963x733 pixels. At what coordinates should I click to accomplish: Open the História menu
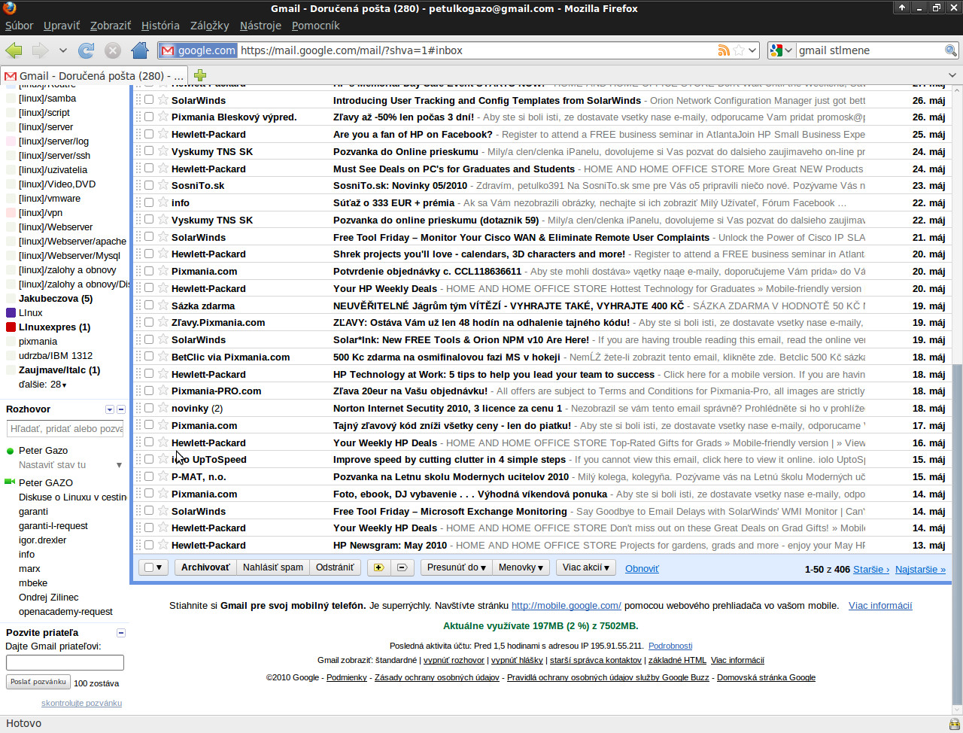pyautogui.click(x=160, y=26)
